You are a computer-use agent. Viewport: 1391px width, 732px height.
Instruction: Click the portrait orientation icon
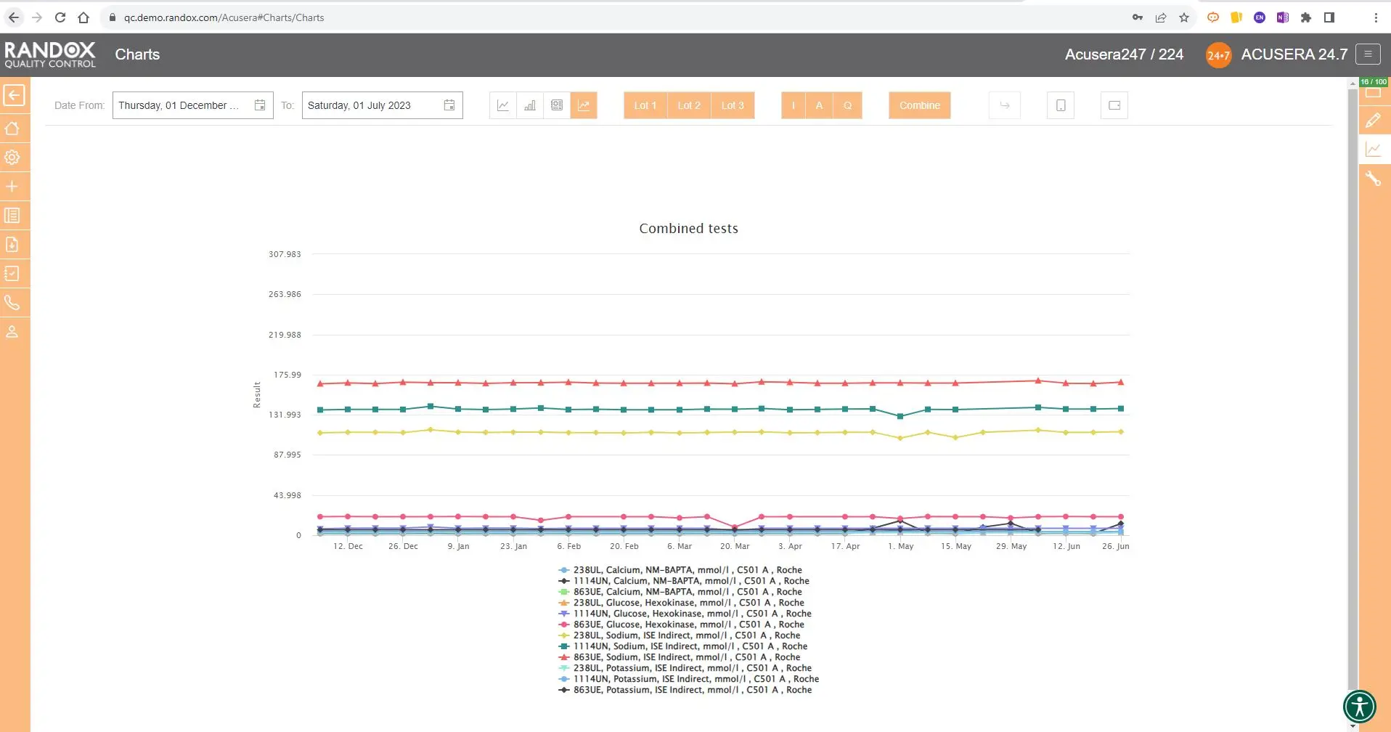pos(1061,105)
